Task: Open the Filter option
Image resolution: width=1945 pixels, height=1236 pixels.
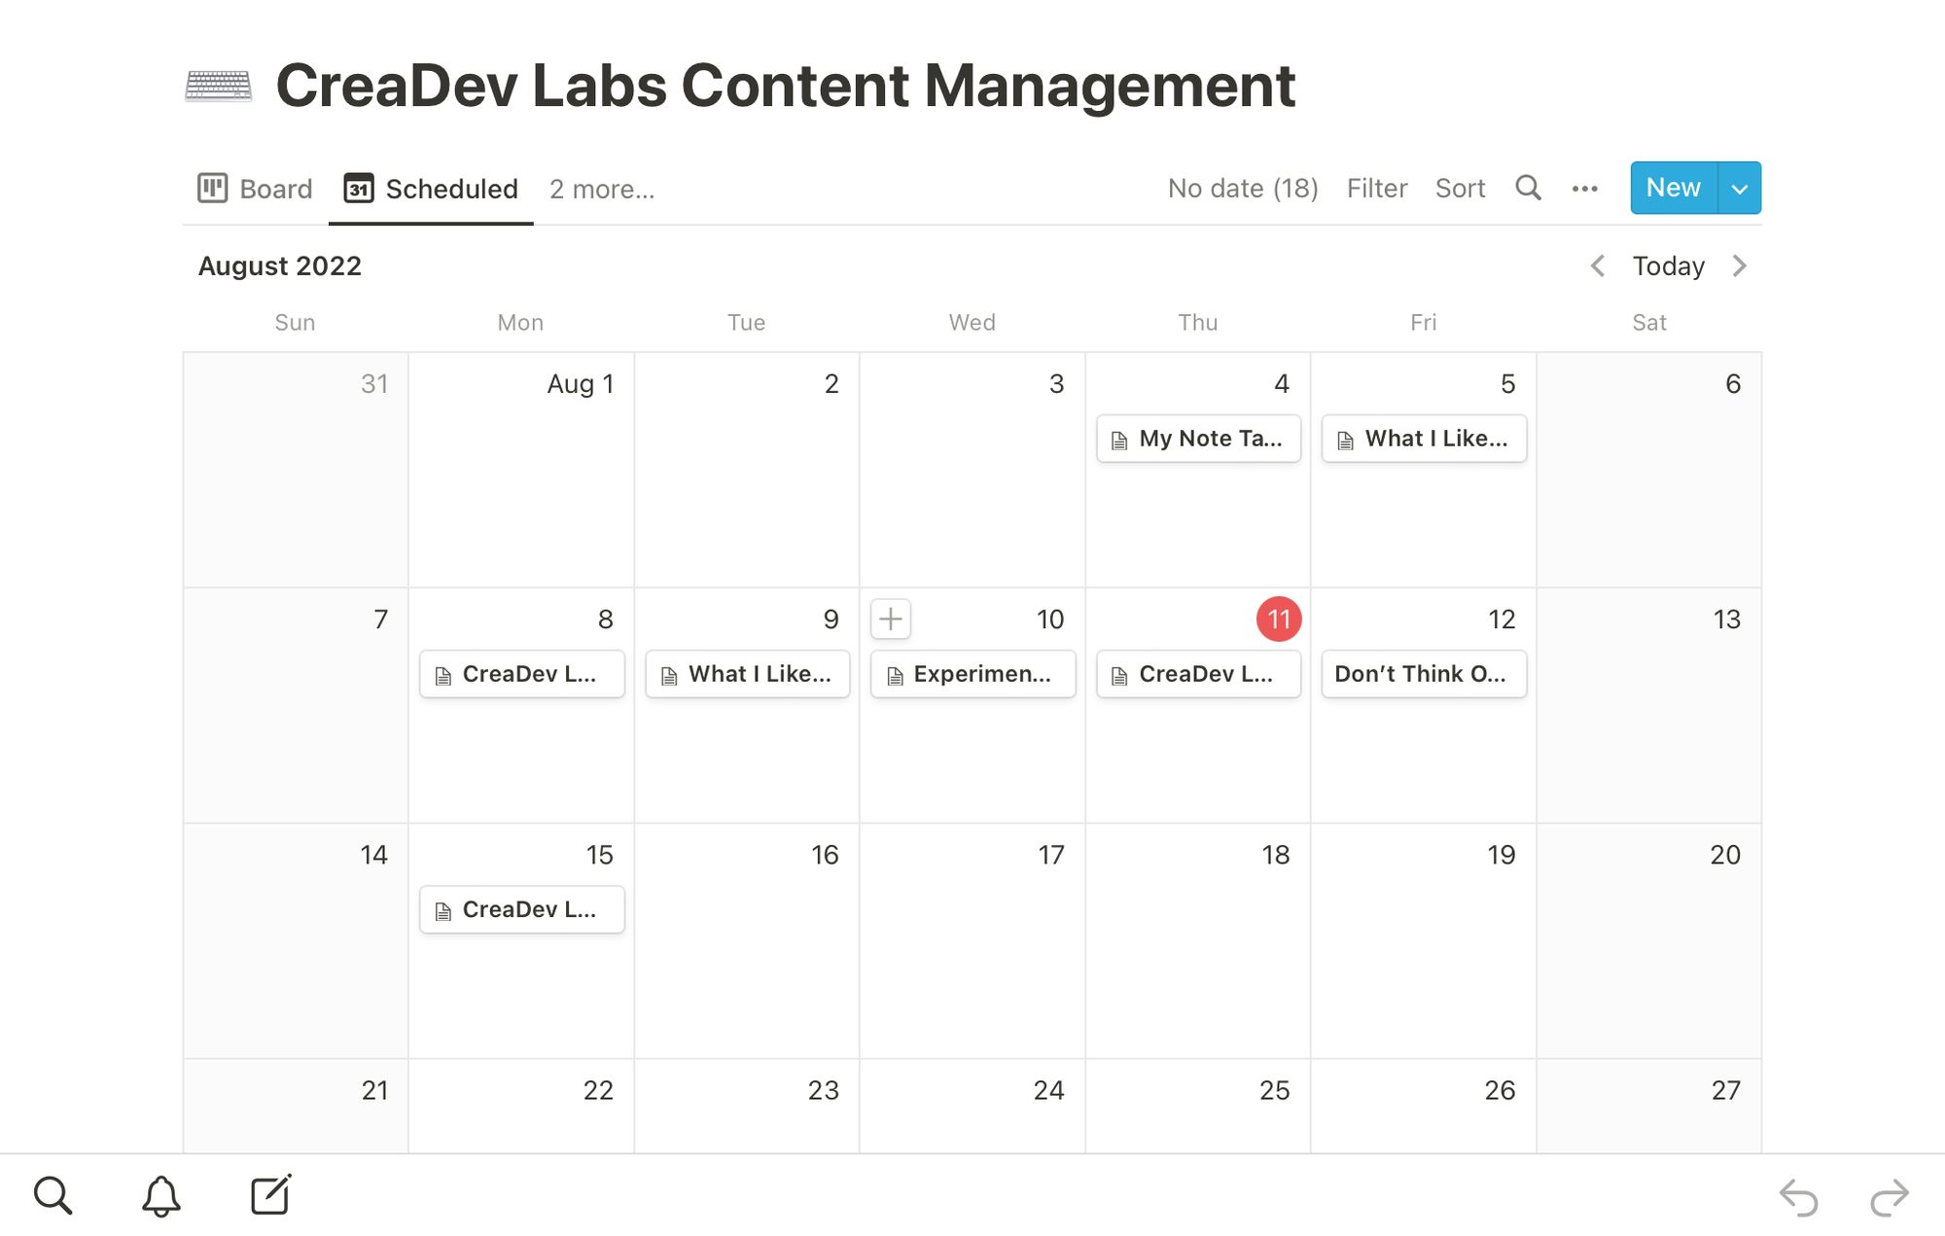Action: [1377, 188]
